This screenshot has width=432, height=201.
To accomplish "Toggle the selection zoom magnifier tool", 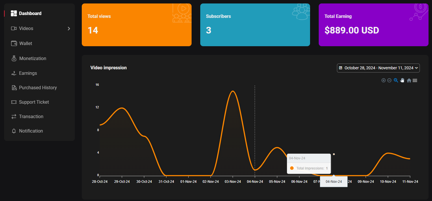I will pyautogui.click(x=396, y=80).
